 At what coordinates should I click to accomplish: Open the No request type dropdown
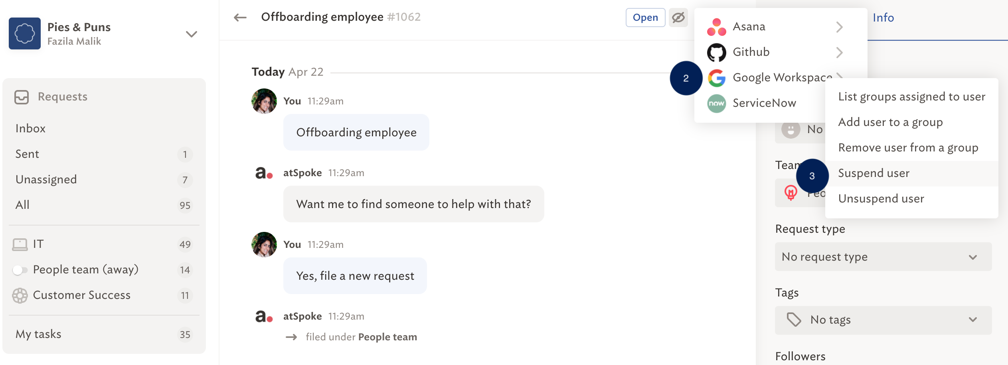tap(883, 257)
